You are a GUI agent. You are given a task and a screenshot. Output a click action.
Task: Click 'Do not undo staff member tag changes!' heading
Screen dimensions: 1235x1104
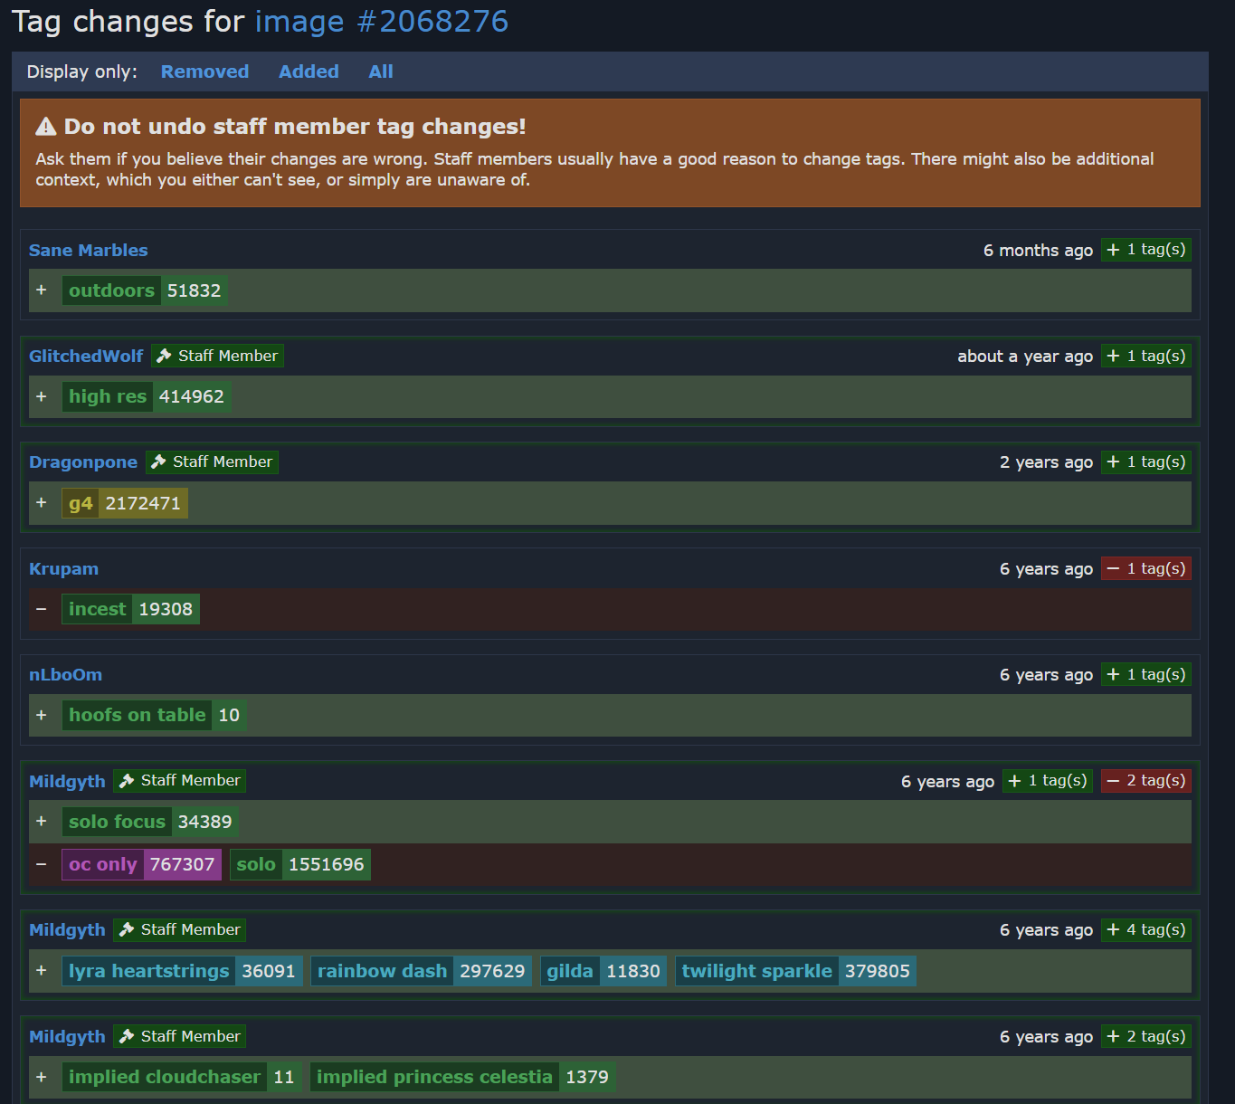coord(295,127)
